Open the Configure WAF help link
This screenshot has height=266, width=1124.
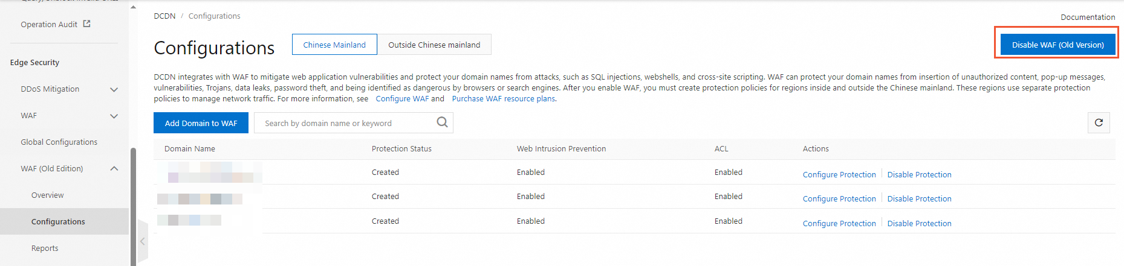pos(402,99)
